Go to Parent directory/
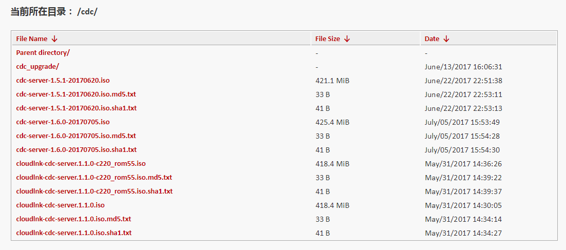 pyautogui.click(x=43, y=53)
